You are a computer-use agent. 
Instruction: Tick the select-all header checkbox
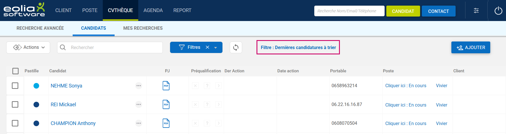[x=15, y=71]
